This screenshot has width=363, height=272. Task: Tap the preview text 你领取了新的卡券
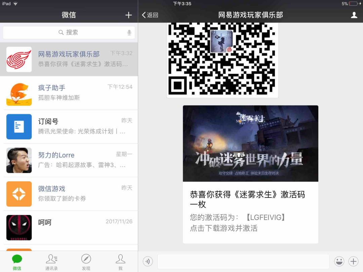62,198
